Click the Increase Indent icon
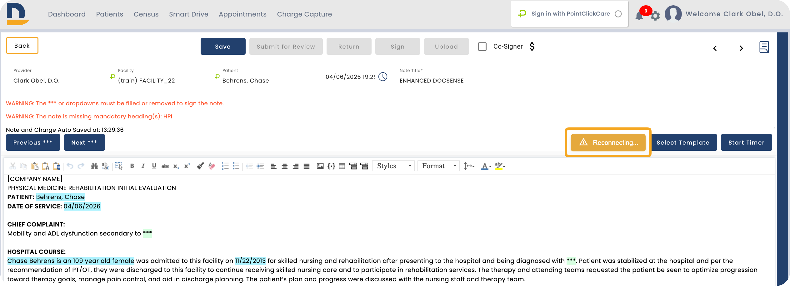Image resolution: width=790 pixels, height=286 pixels. (260, 166)
